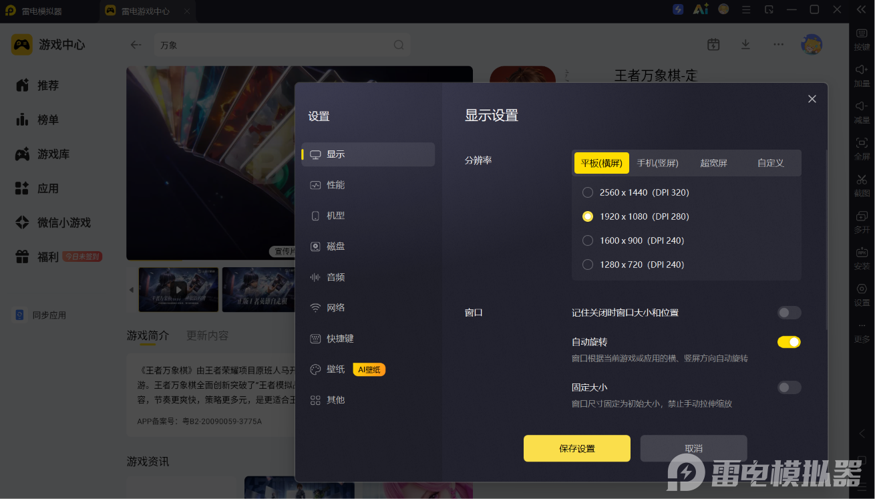Open 快捷键 settings category
The image size is (875, 499).
368,339
